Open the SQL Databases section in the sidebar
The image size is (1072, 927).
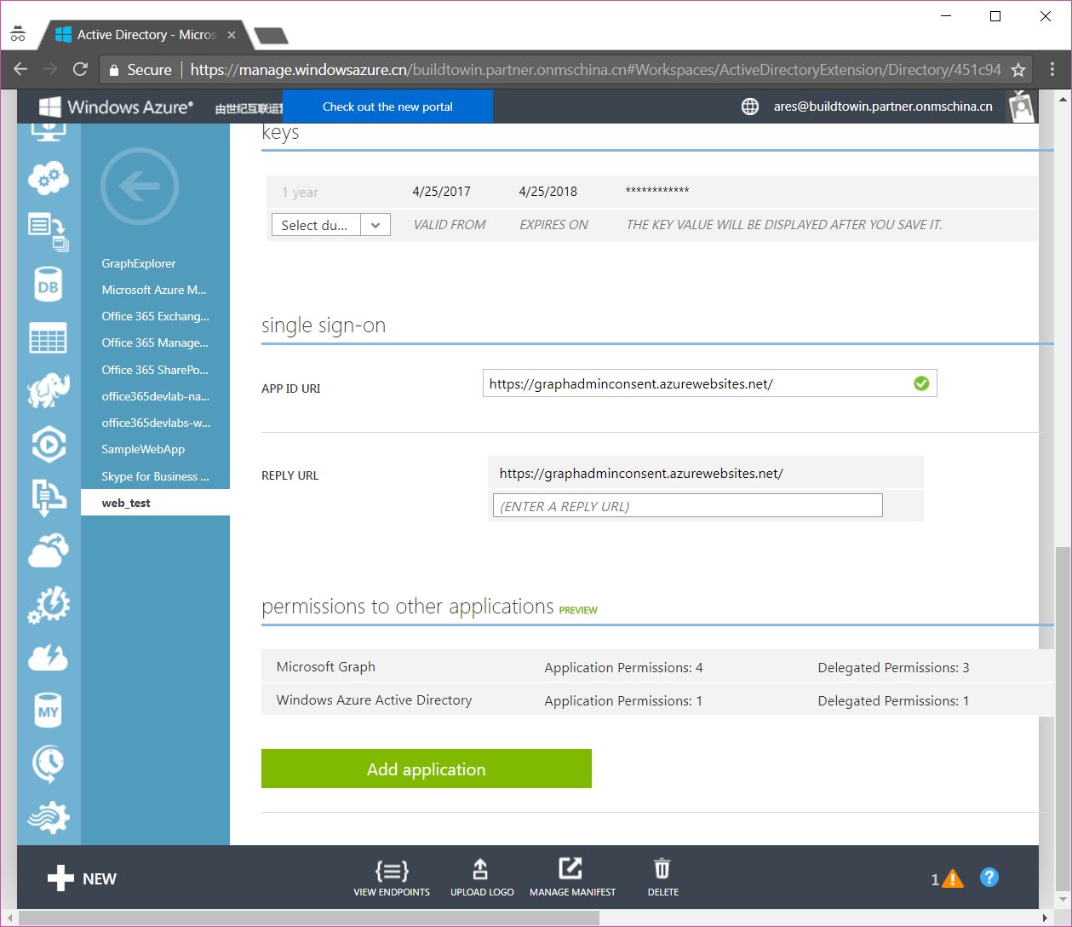click(x=48, y=284)
